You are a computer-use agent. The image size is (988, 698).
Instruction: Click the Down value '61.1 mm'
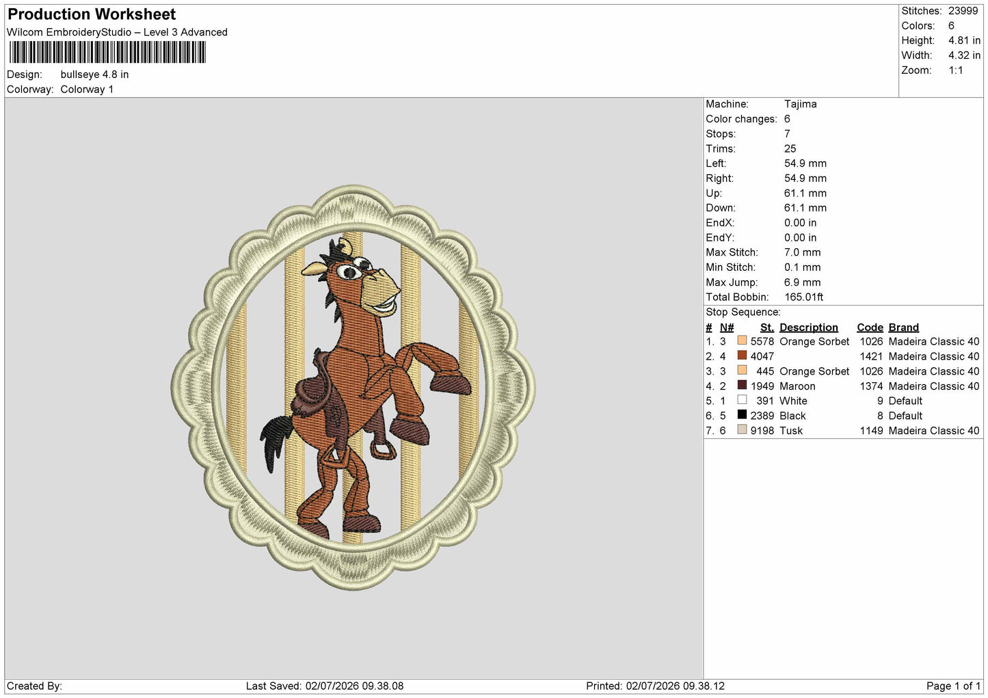point(805,208)
